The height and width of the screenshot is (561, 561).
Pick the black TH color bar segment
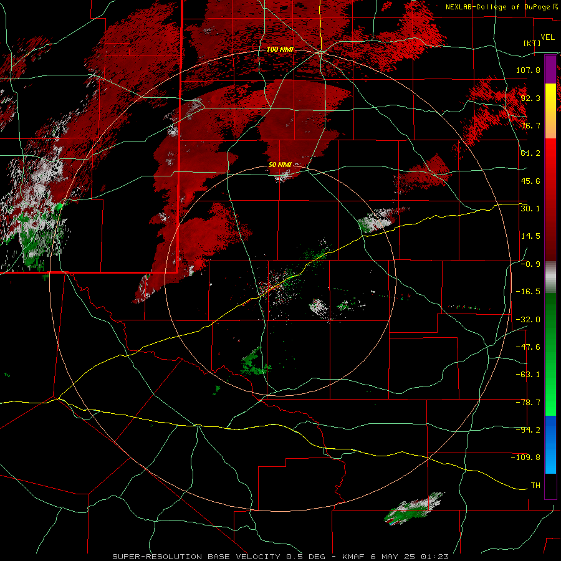(x=550, y=486)
